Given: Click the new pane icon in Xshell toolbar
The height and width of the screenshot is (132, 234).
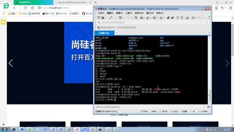Looking at the screenshot, I should [x=193, y=18].
